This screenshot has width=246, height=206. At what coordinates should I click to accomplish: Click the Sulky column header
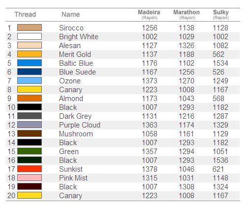[221, 14]
